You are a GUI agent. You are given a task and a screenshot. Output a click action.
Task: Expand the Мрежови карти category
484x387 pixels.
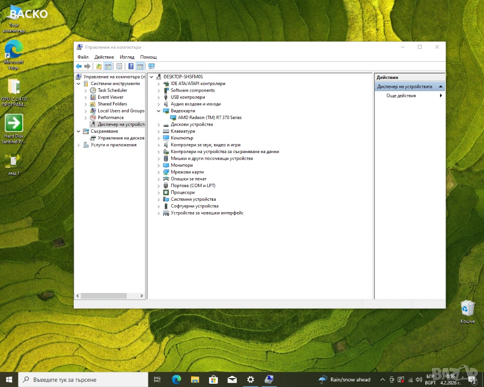[x=159, y=172]
